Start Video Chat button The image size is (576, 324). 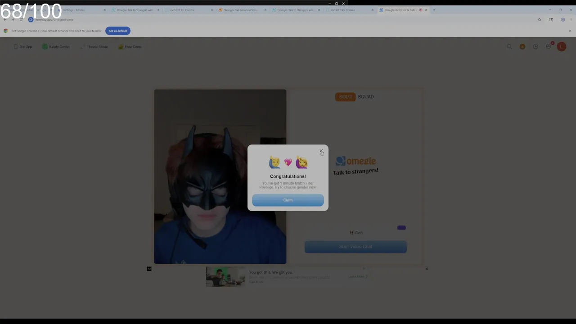pyautogui.click(x=355, y=247)
